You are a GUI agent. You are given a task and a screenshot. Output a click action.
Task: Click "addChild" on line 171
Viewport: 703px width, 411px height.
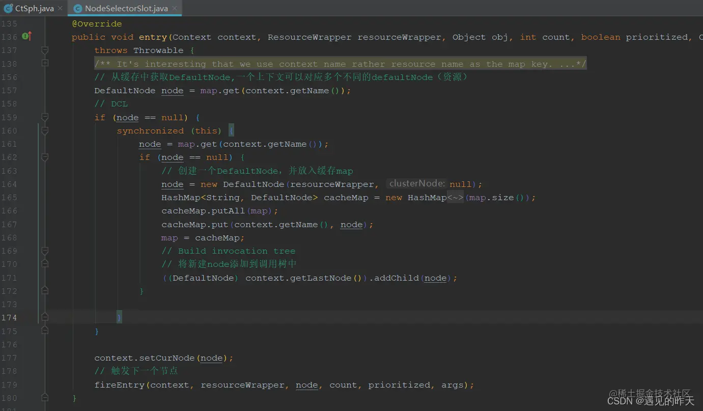point(397,278)
